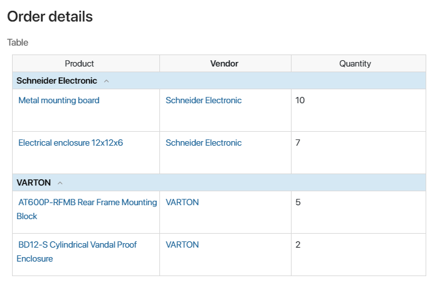Select the quantity cell showing 5
The height and width of the screenshot is (285, 437).
pos(359,212)
